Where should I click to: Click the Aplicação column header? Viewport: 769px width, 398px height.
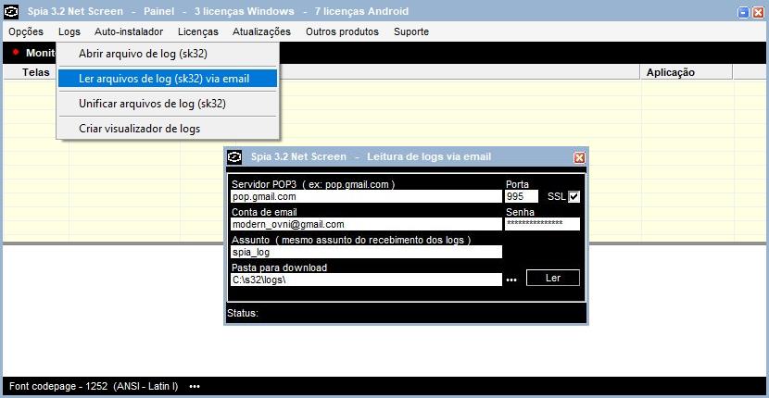687,72
